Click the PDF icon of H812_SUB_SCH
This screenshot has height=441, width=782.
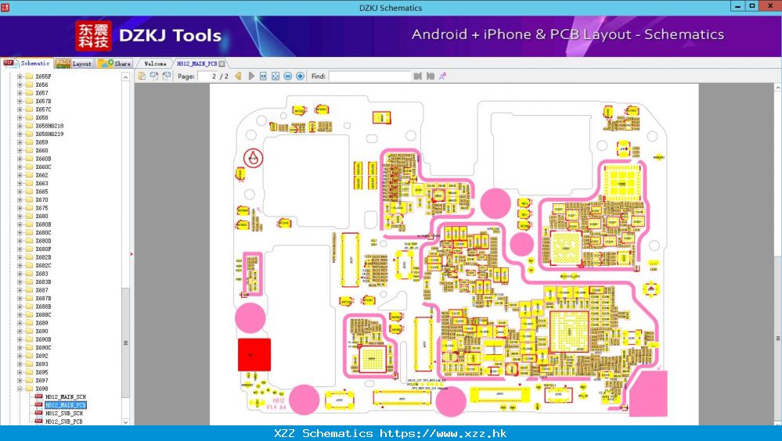38,413
